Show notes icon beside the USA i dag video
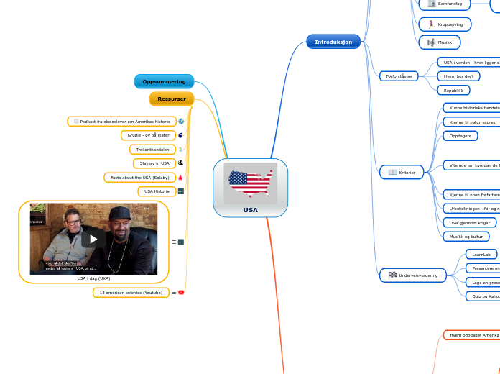Screen dimensions: 500x374 point(174,242)
